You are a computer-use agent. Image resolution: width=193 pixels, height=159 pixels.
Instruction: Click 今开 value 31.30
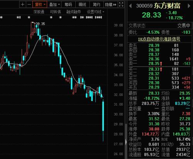tap(154, 124)
